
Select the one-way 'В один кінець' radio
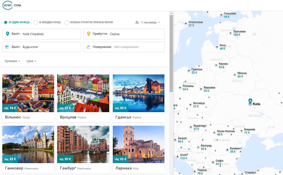pyautogui.click(x=6, y=22)
